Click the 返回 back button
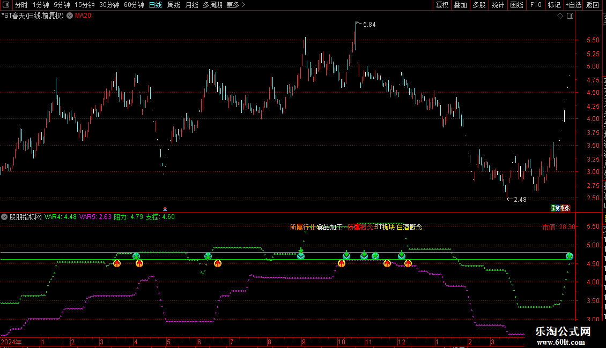Screen dimensions: 606x348 pyautogui.click(x=593, y=5)
